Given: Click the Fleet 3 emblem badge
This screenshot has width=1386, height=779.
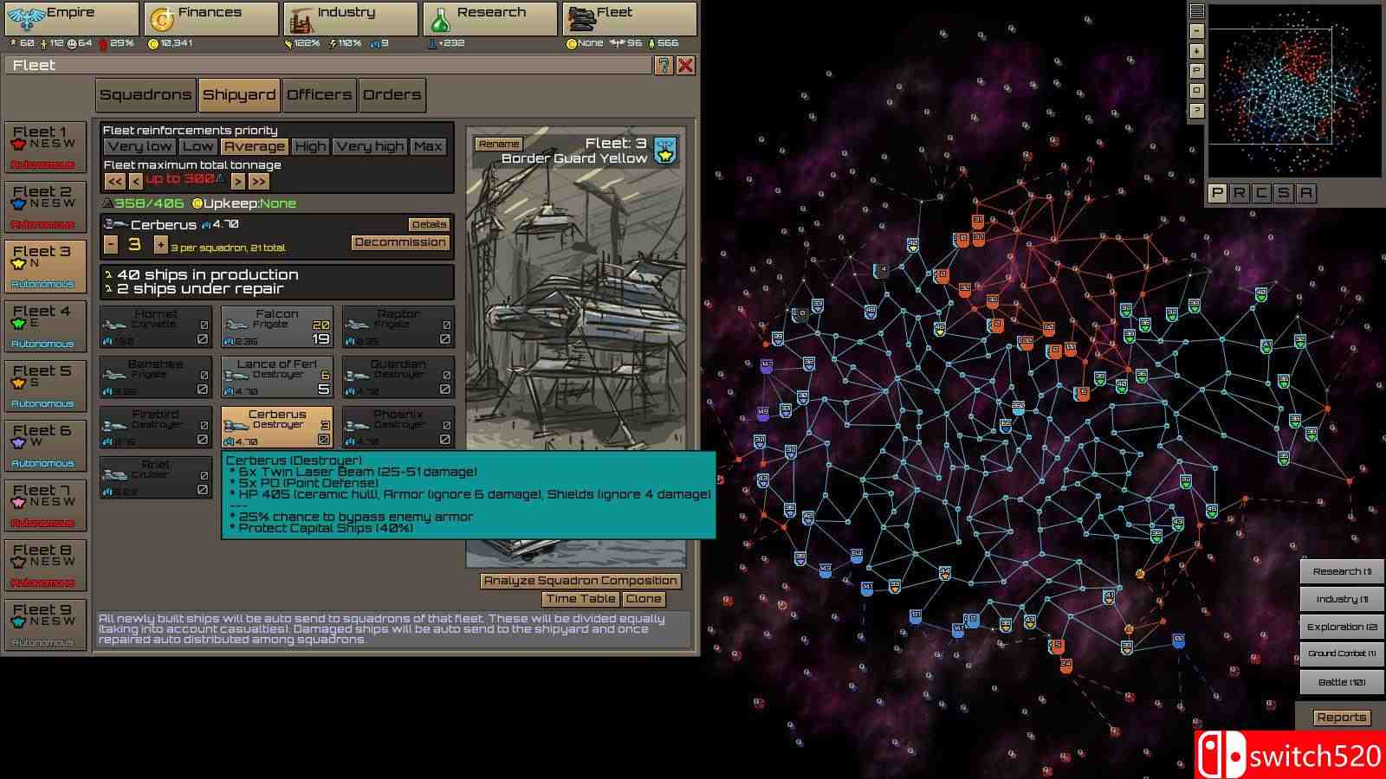Looking at the screenshot, I should [x=665, y=150].
